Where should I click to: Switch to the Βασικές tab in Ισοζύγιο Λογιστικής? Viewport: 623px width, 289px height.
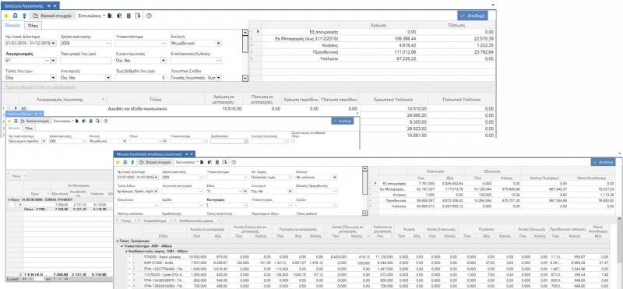click(x=13, y=26)
